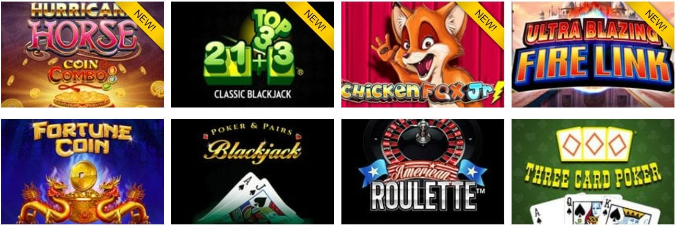The height and width of the screenshot is (227, 676).
Task: Open the Fortune Coin slot game
Action: [82, 172]
